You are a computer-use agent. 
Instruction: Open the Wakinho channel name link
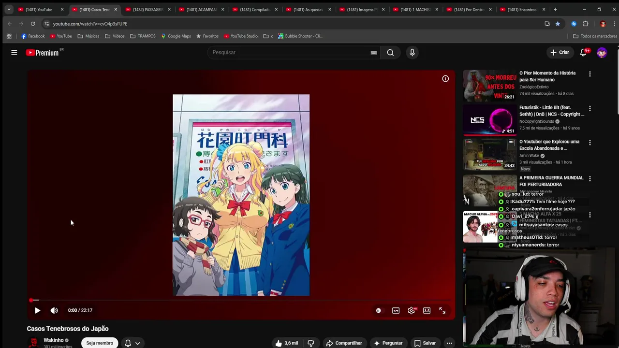click(53, 340)
